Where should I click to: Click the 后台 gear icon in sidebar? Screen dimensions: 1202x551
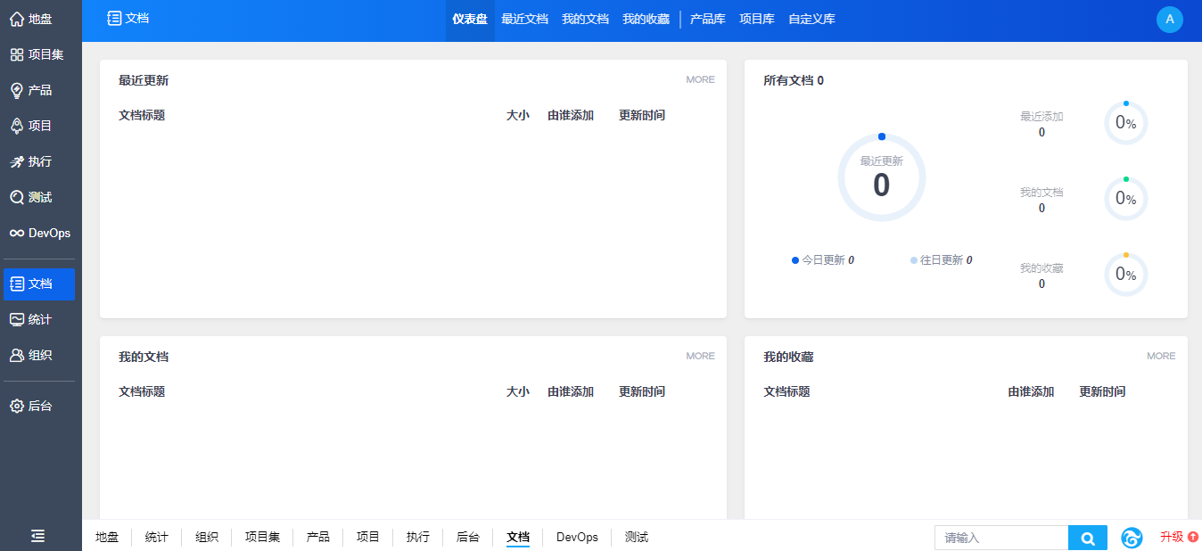pos(17,406)
